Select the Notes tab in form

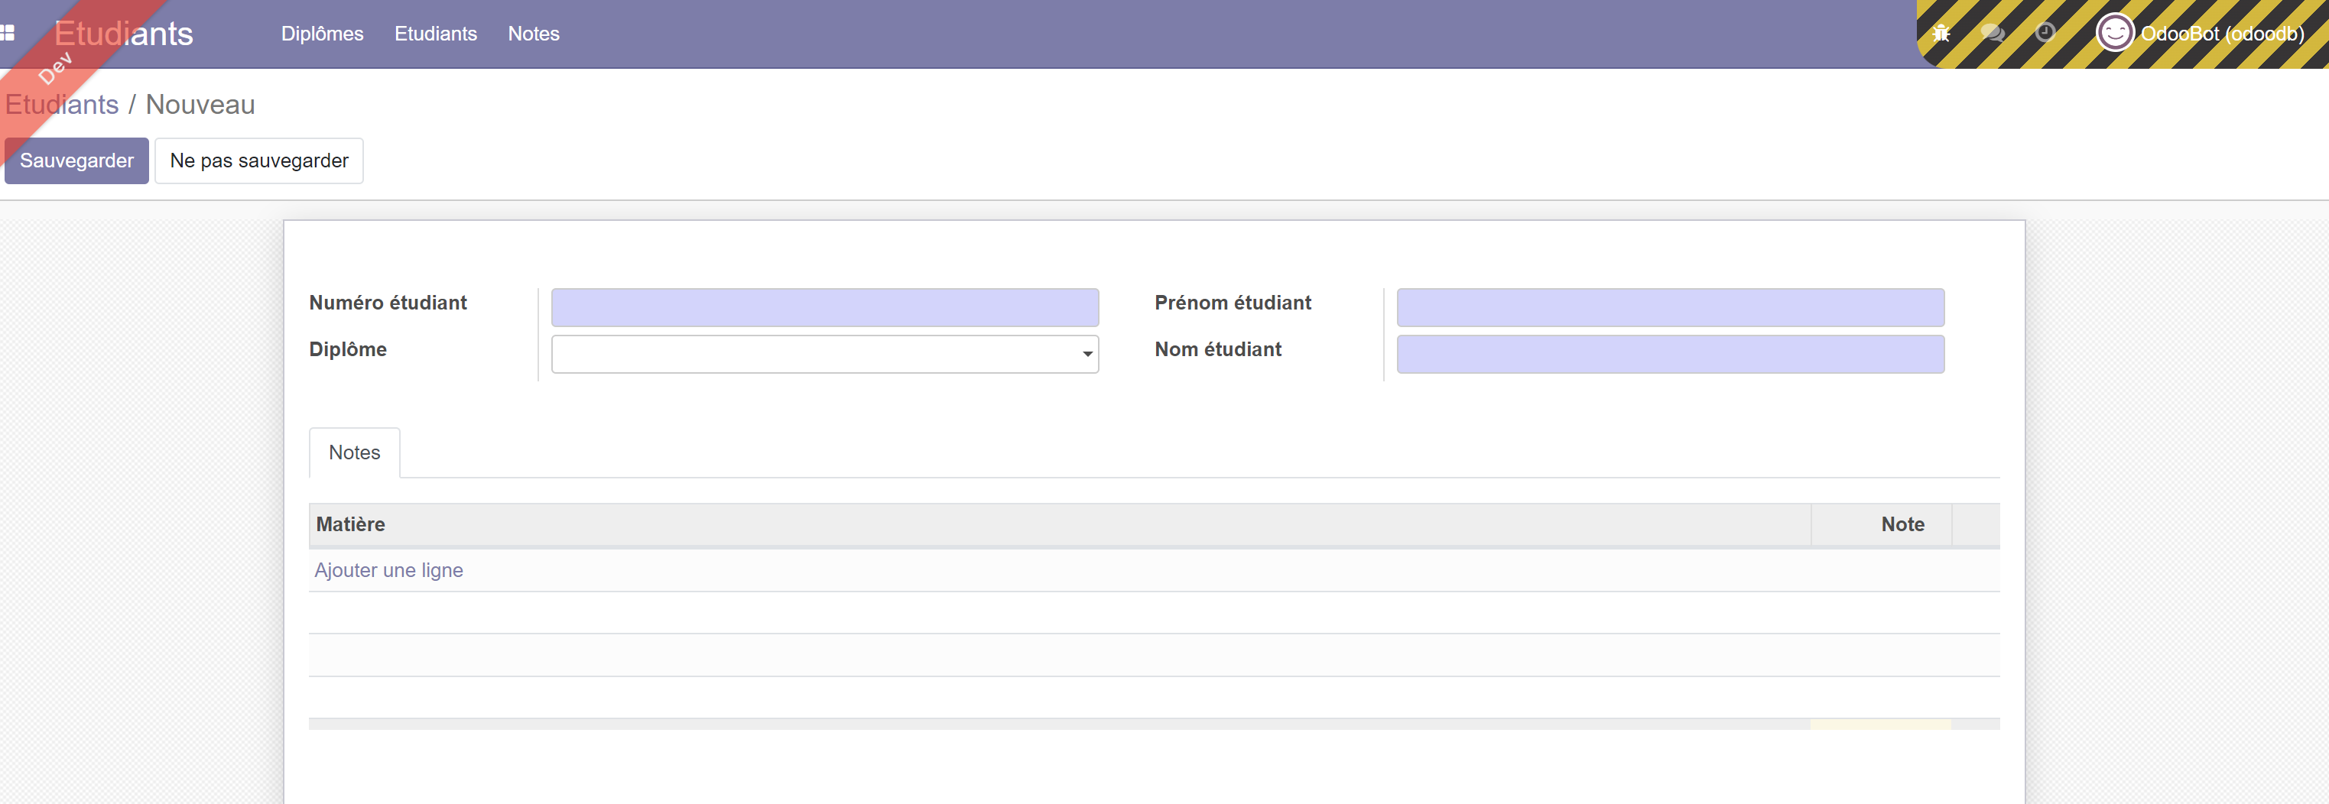point(355,452)
